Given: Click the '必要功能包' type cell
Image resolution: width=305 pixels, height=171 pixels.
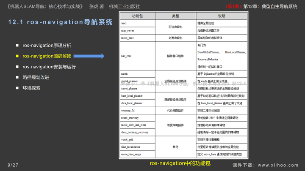Looking at the screenshot, I should click(175, 38).
